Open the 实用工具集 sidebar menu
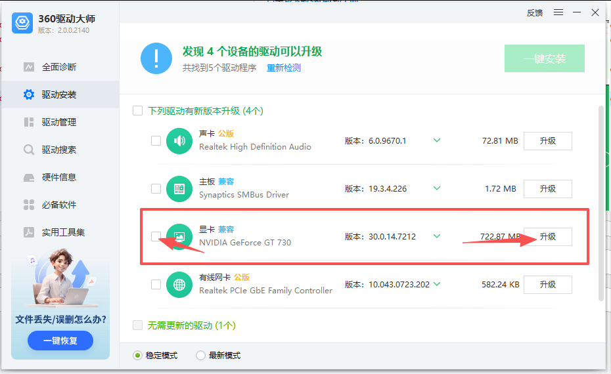This screenshot has width=611, height=374. [60, 232]
